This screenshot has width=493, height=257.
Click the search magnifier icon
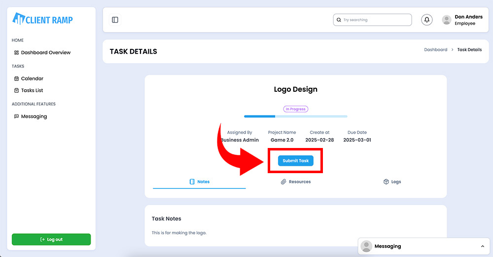[x=339, y=20]
